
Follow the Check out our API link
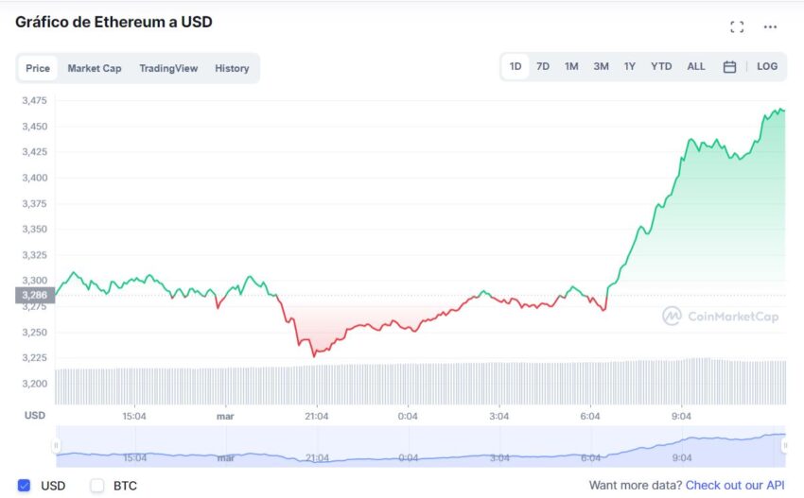[735, 485]
